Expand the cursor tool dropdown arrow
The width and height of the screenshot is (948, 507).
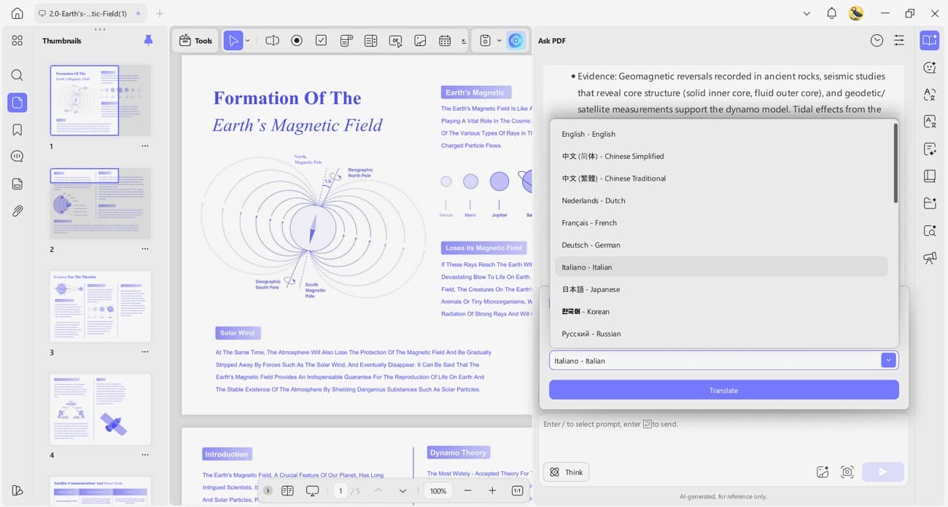tap(247, 41)
